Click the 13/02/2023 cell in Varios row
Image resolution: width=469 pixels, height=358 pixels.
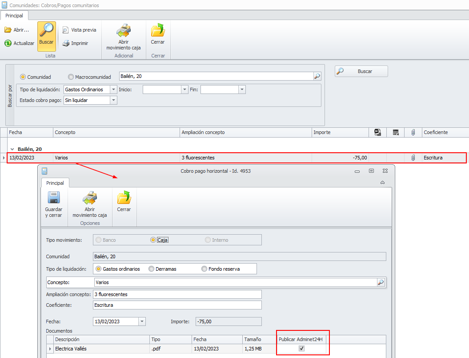click(x=30, y=158)
